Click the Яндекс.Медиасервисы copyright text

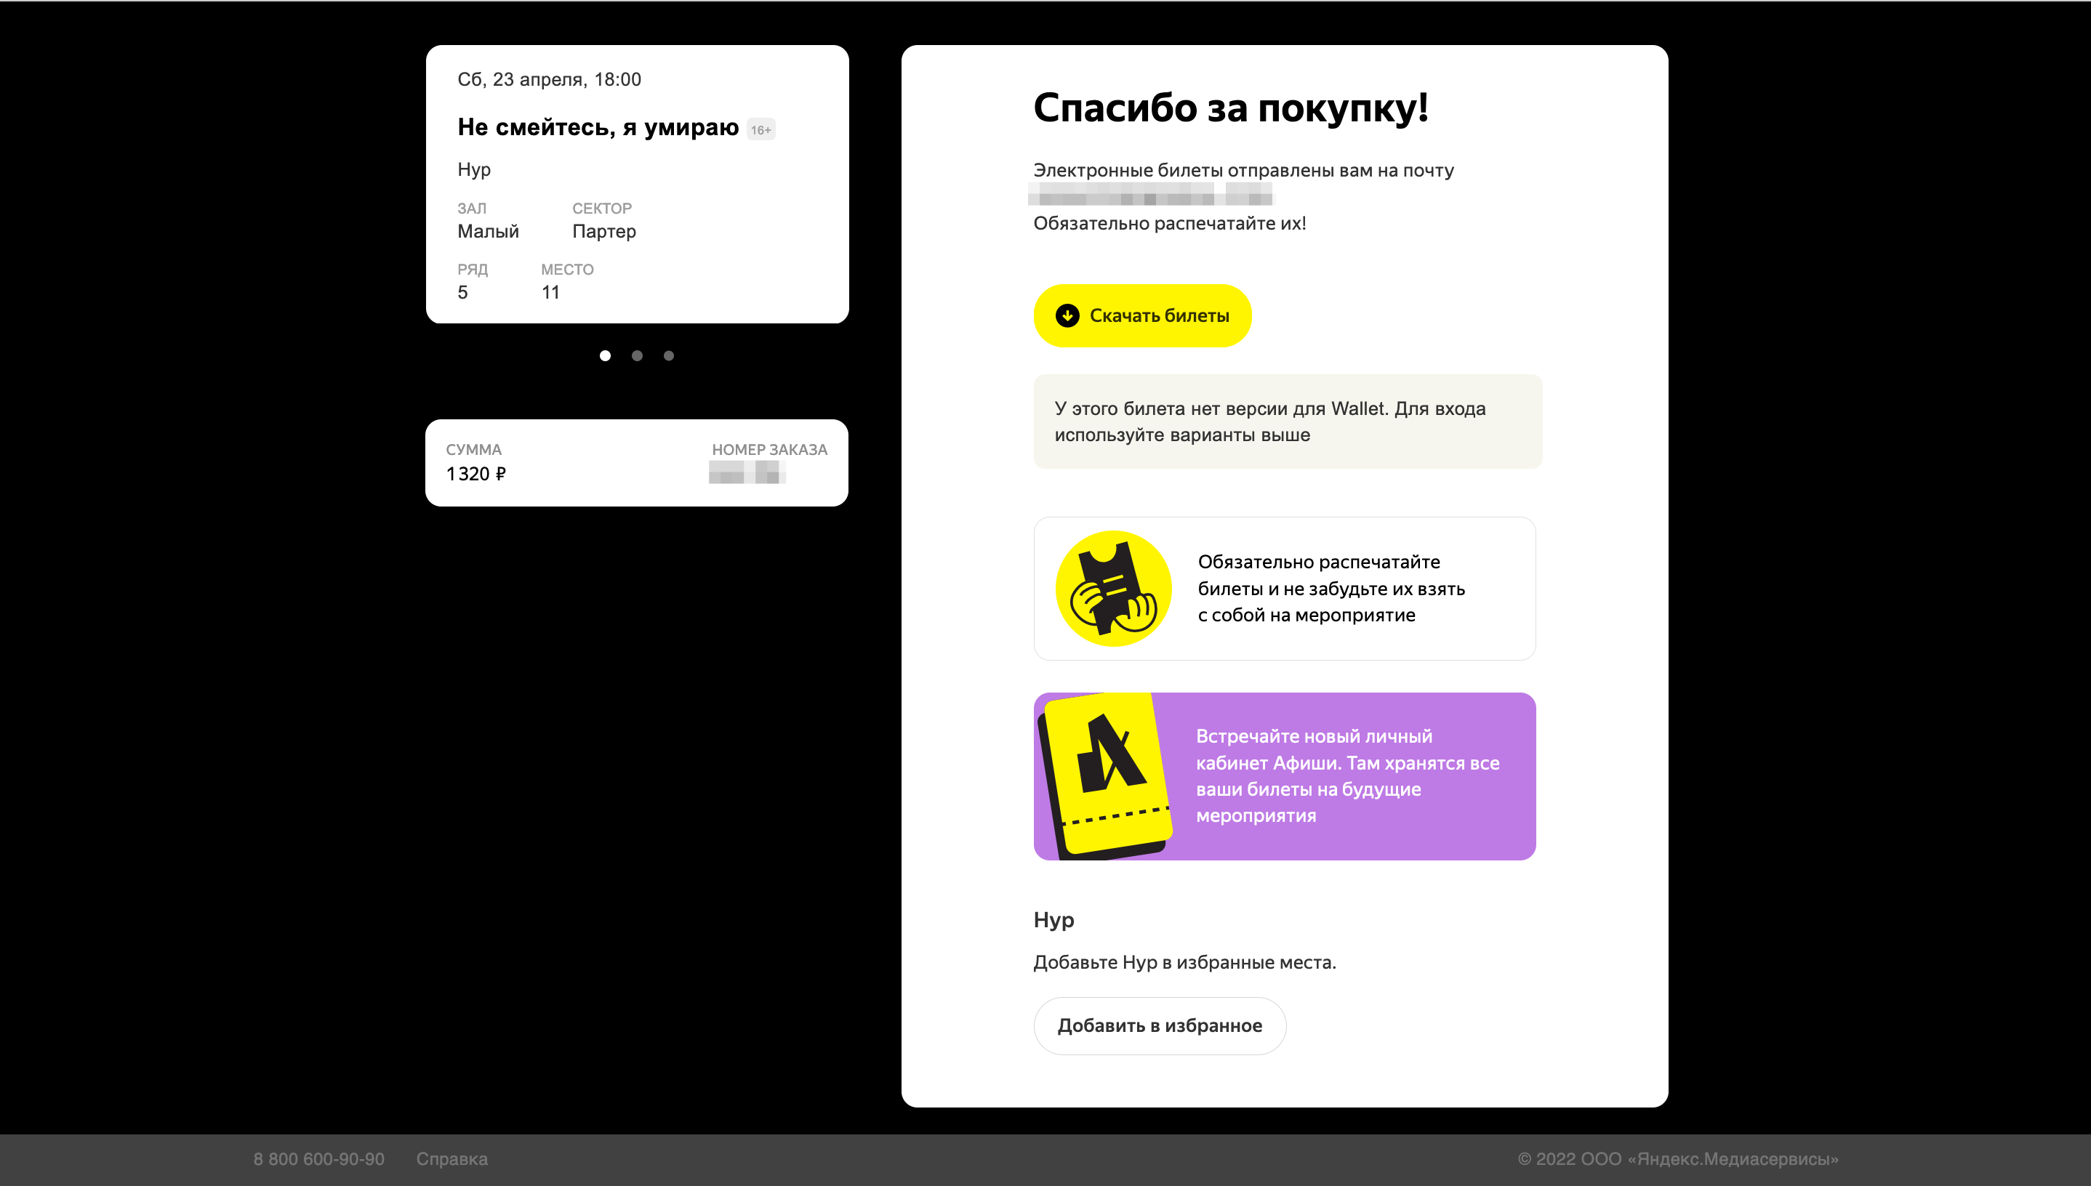click(1677, 1158)
